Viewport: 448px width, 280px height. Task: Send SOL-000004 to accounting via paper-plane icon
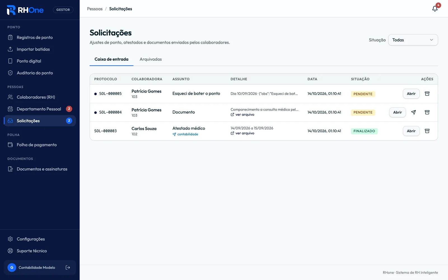[x=413, y=112]
